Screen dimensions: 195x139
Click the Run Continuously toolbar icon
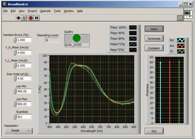[24, 18]
